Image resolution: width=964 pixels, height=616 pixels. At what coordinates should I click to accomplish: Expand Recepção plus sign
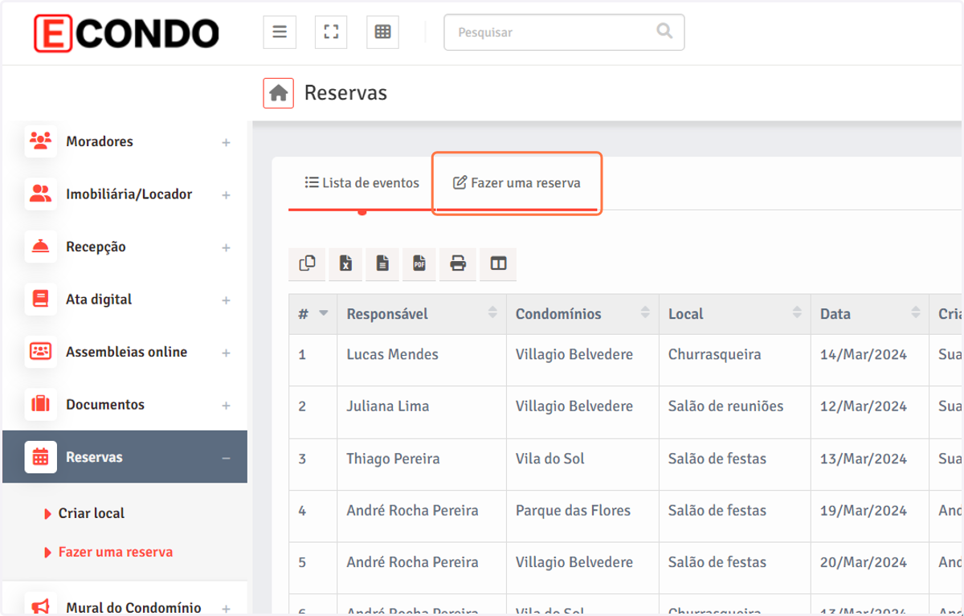click(x=227, y=247)
